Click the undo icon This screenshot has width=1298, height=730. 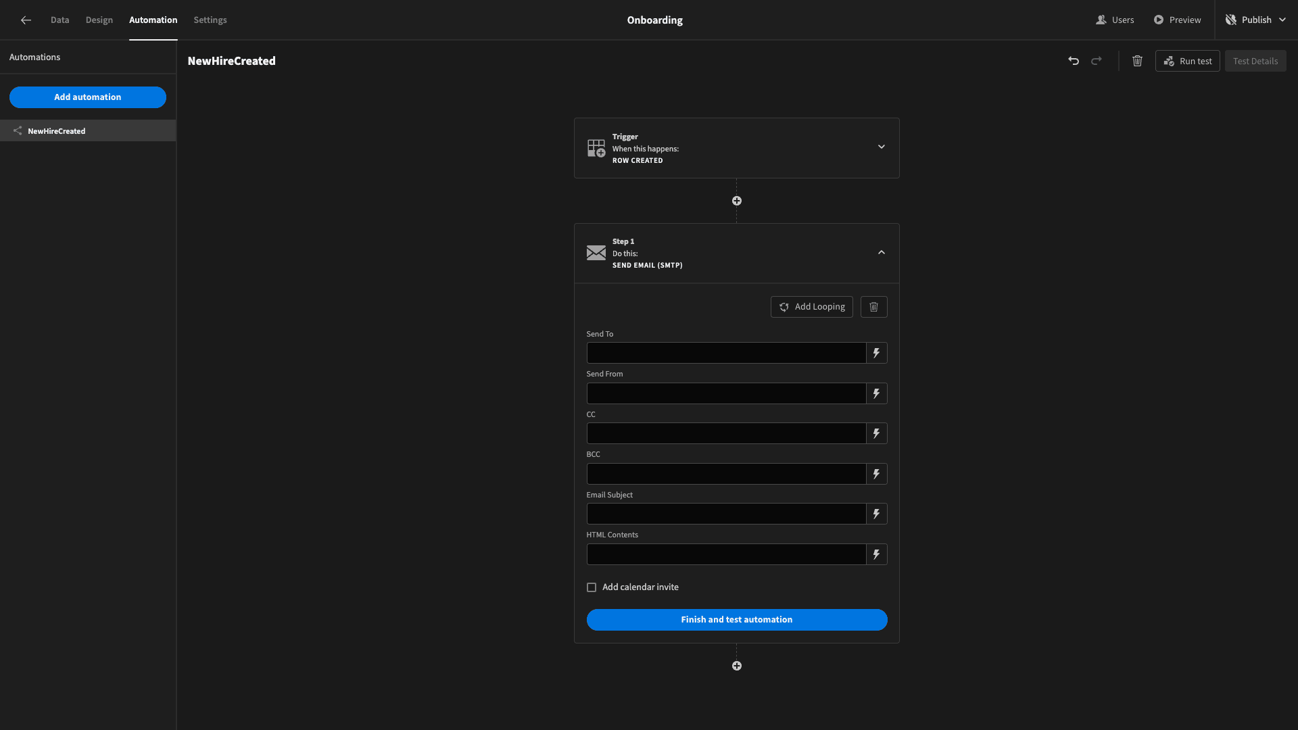1074,61
